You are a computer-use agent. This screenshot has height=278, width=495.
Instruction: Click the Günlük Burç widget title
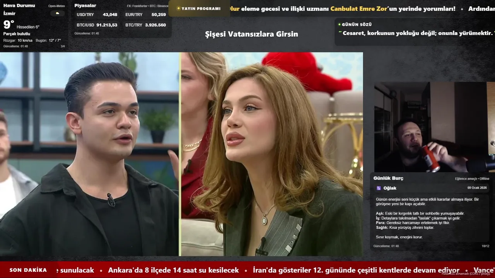(x=388, y=178)
